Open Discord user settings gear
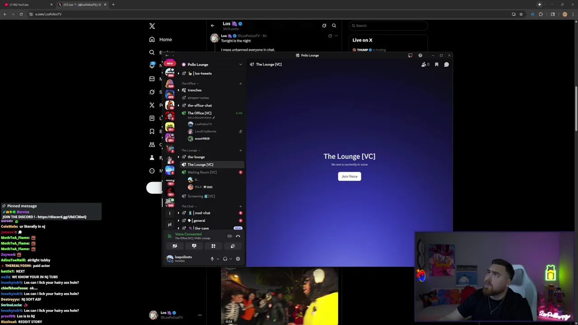This screenshot has width=578, height=325. 238,259
